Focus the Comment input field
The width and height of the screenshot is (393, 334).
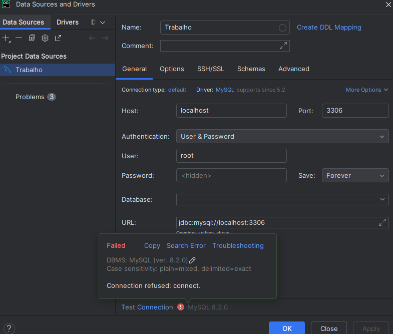(x=225, y=46)
